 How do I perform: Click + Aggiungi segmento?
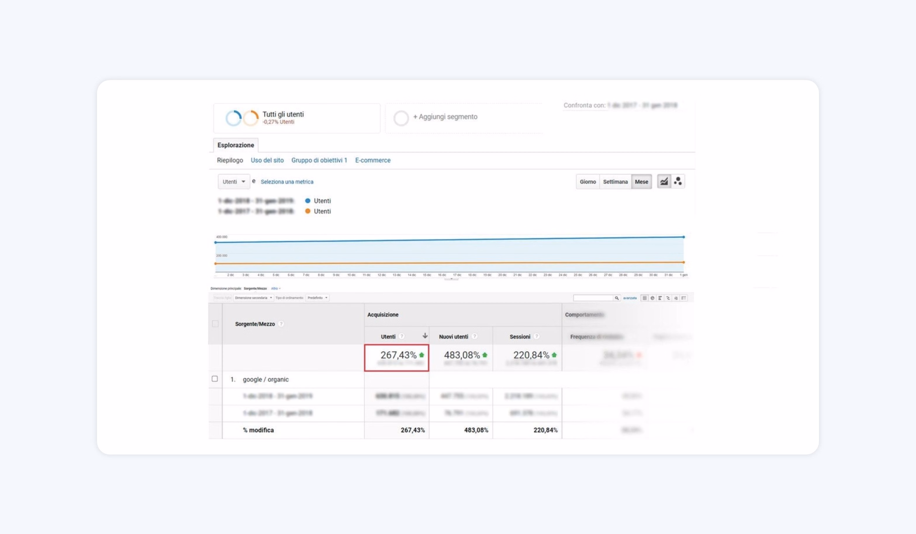445,117
